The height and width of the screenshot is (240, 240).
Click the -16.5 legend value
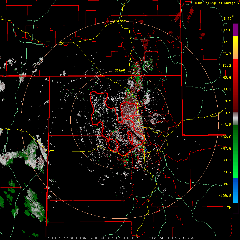[226, 125]
